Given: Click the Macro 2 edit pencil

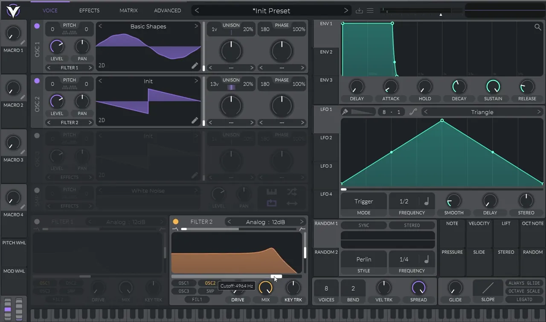Looking at the screenshot, I should (23, 97).
